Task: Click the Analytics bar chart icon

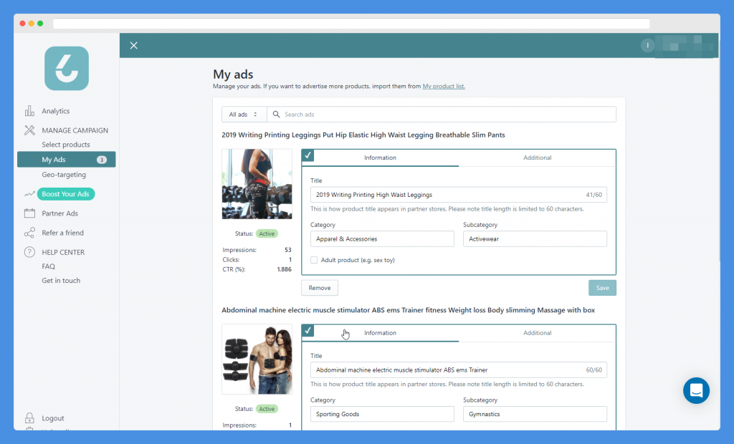Action: click(29, 111)
